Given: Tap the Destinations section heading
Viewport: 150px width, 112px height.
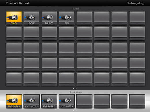Looking at the screenshot, I should [76, 92].
